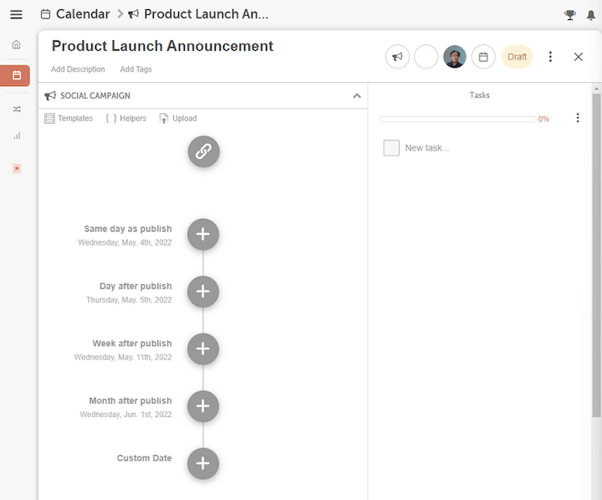This screenshot has height=500, width=602.
Task: Go to the Home sidebar icon
Action: pyautogui.click(x=16, y=44)
